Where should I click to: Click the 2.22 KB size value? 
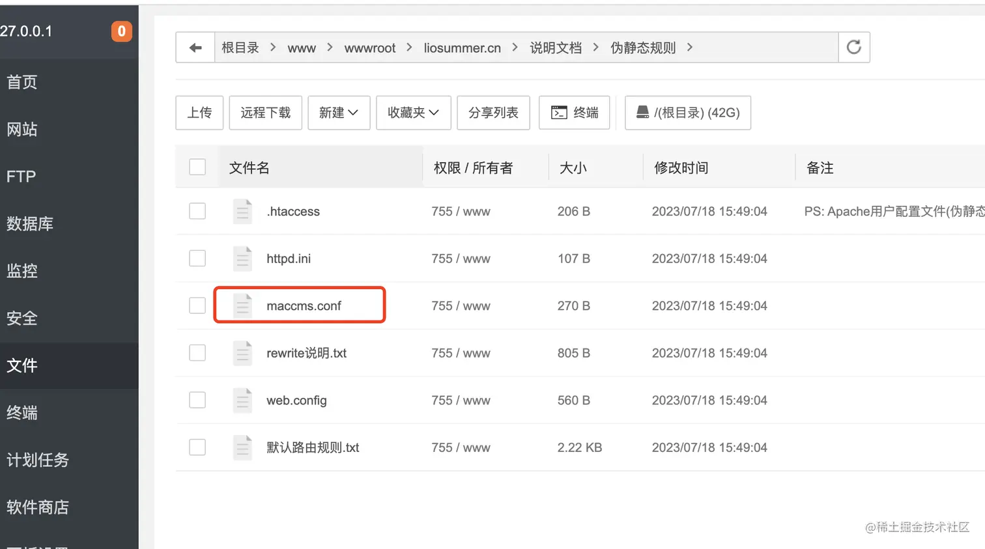tap(580, 447)
